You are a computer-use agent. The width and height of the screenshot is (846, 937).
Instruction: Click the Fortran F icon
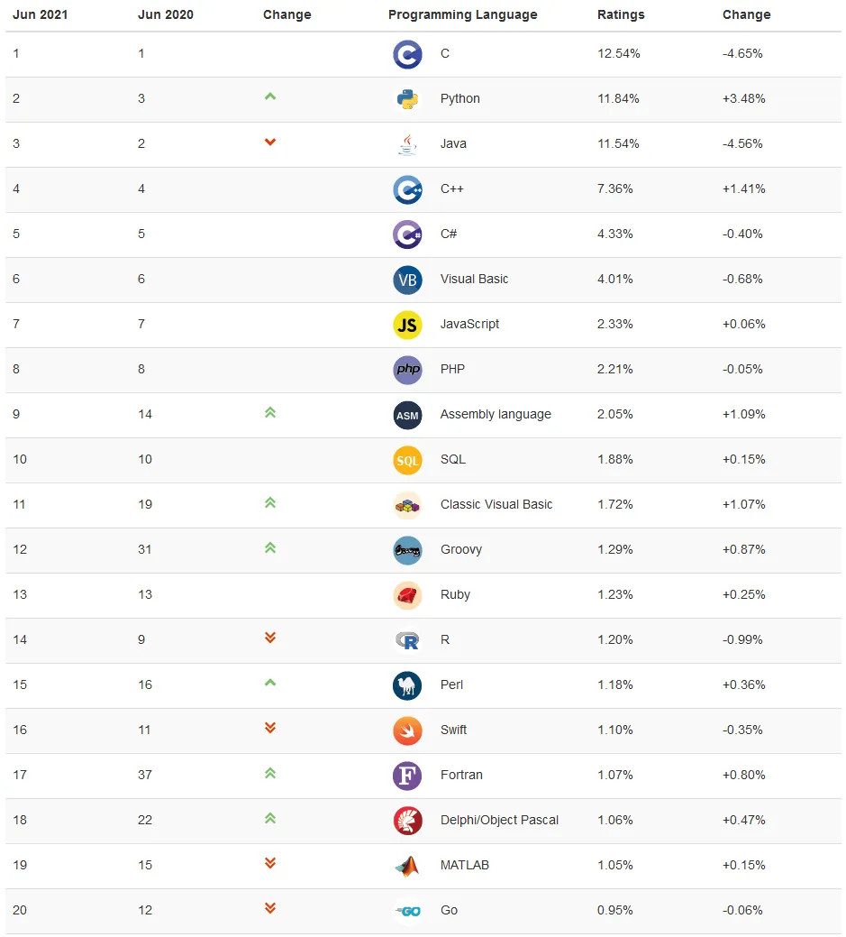pyautogui.click(x=407, y=776)
